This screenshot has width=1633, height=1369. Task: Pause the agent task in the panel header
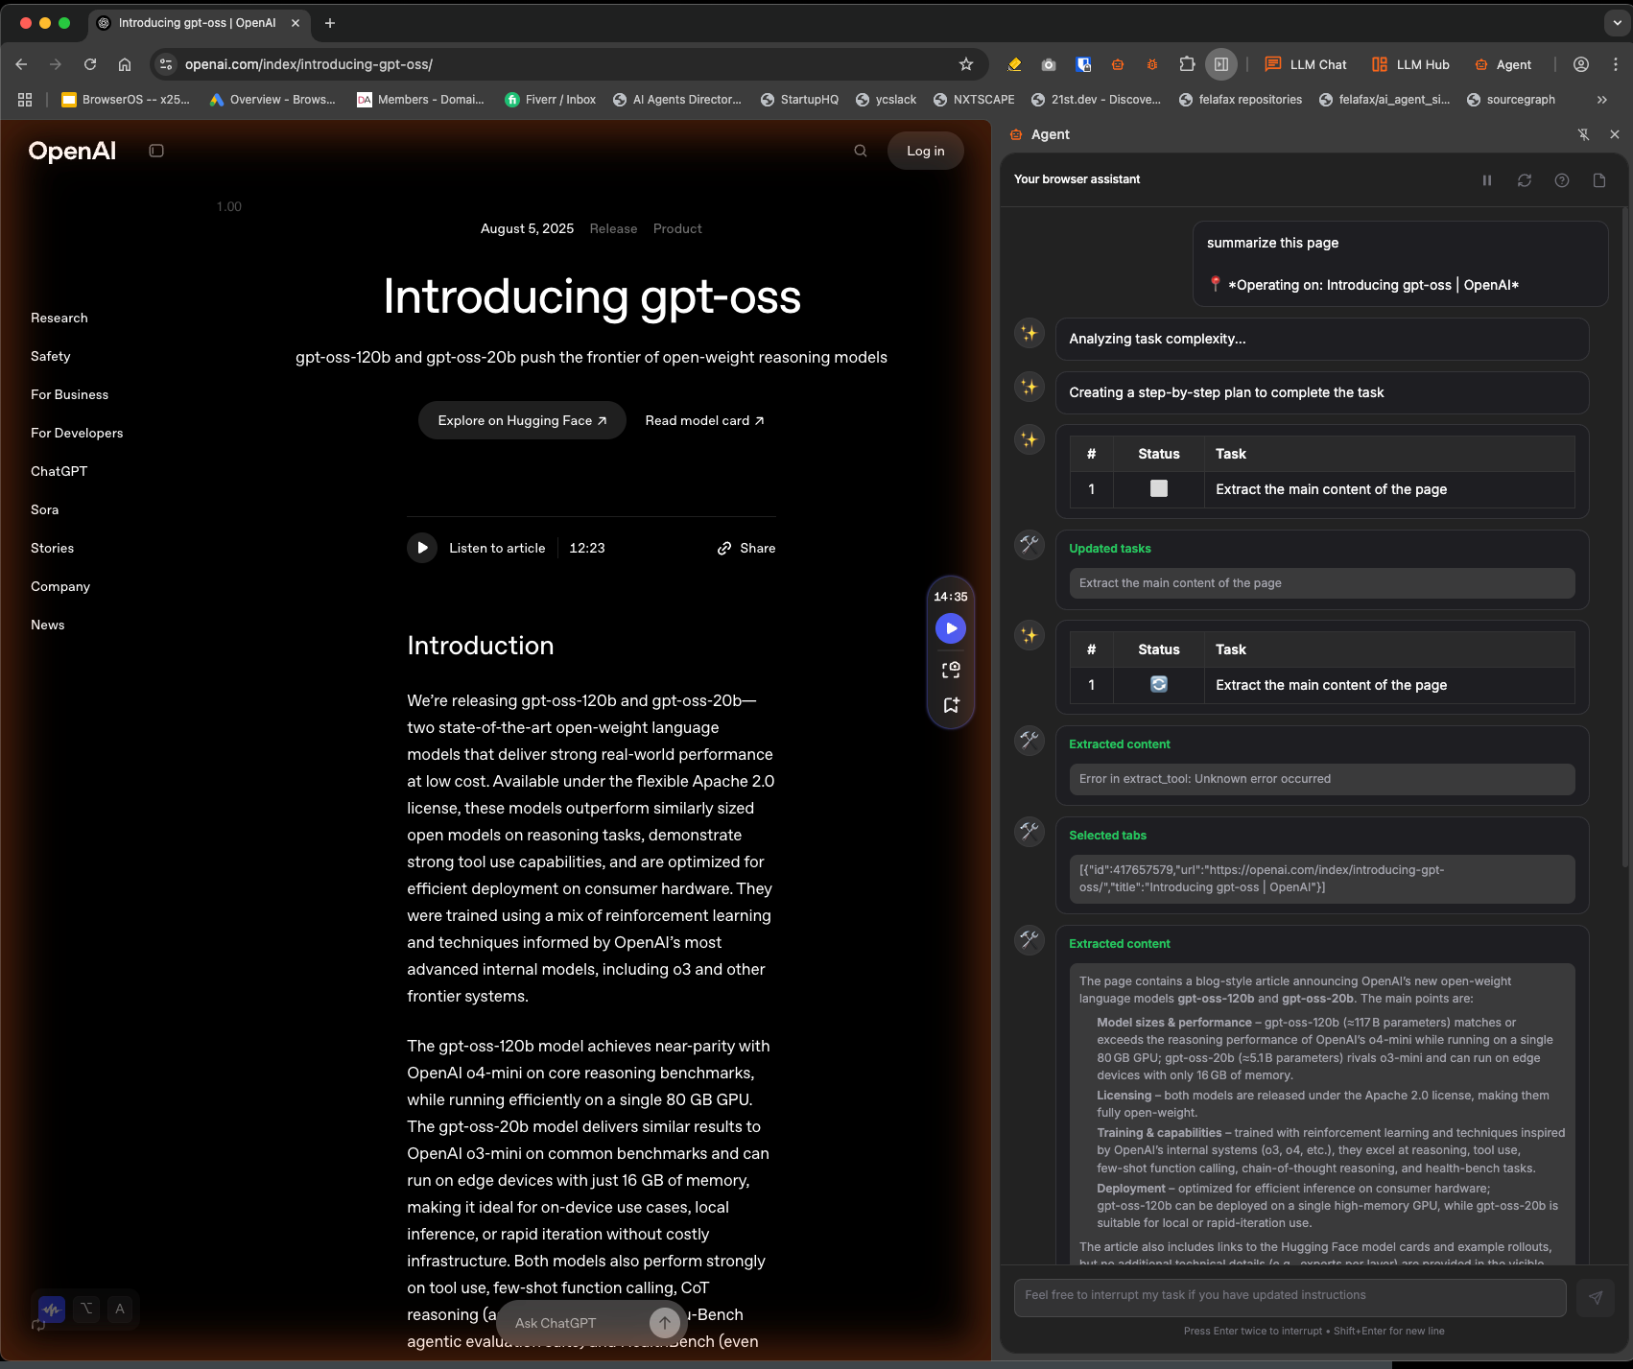pos(1486,180)
